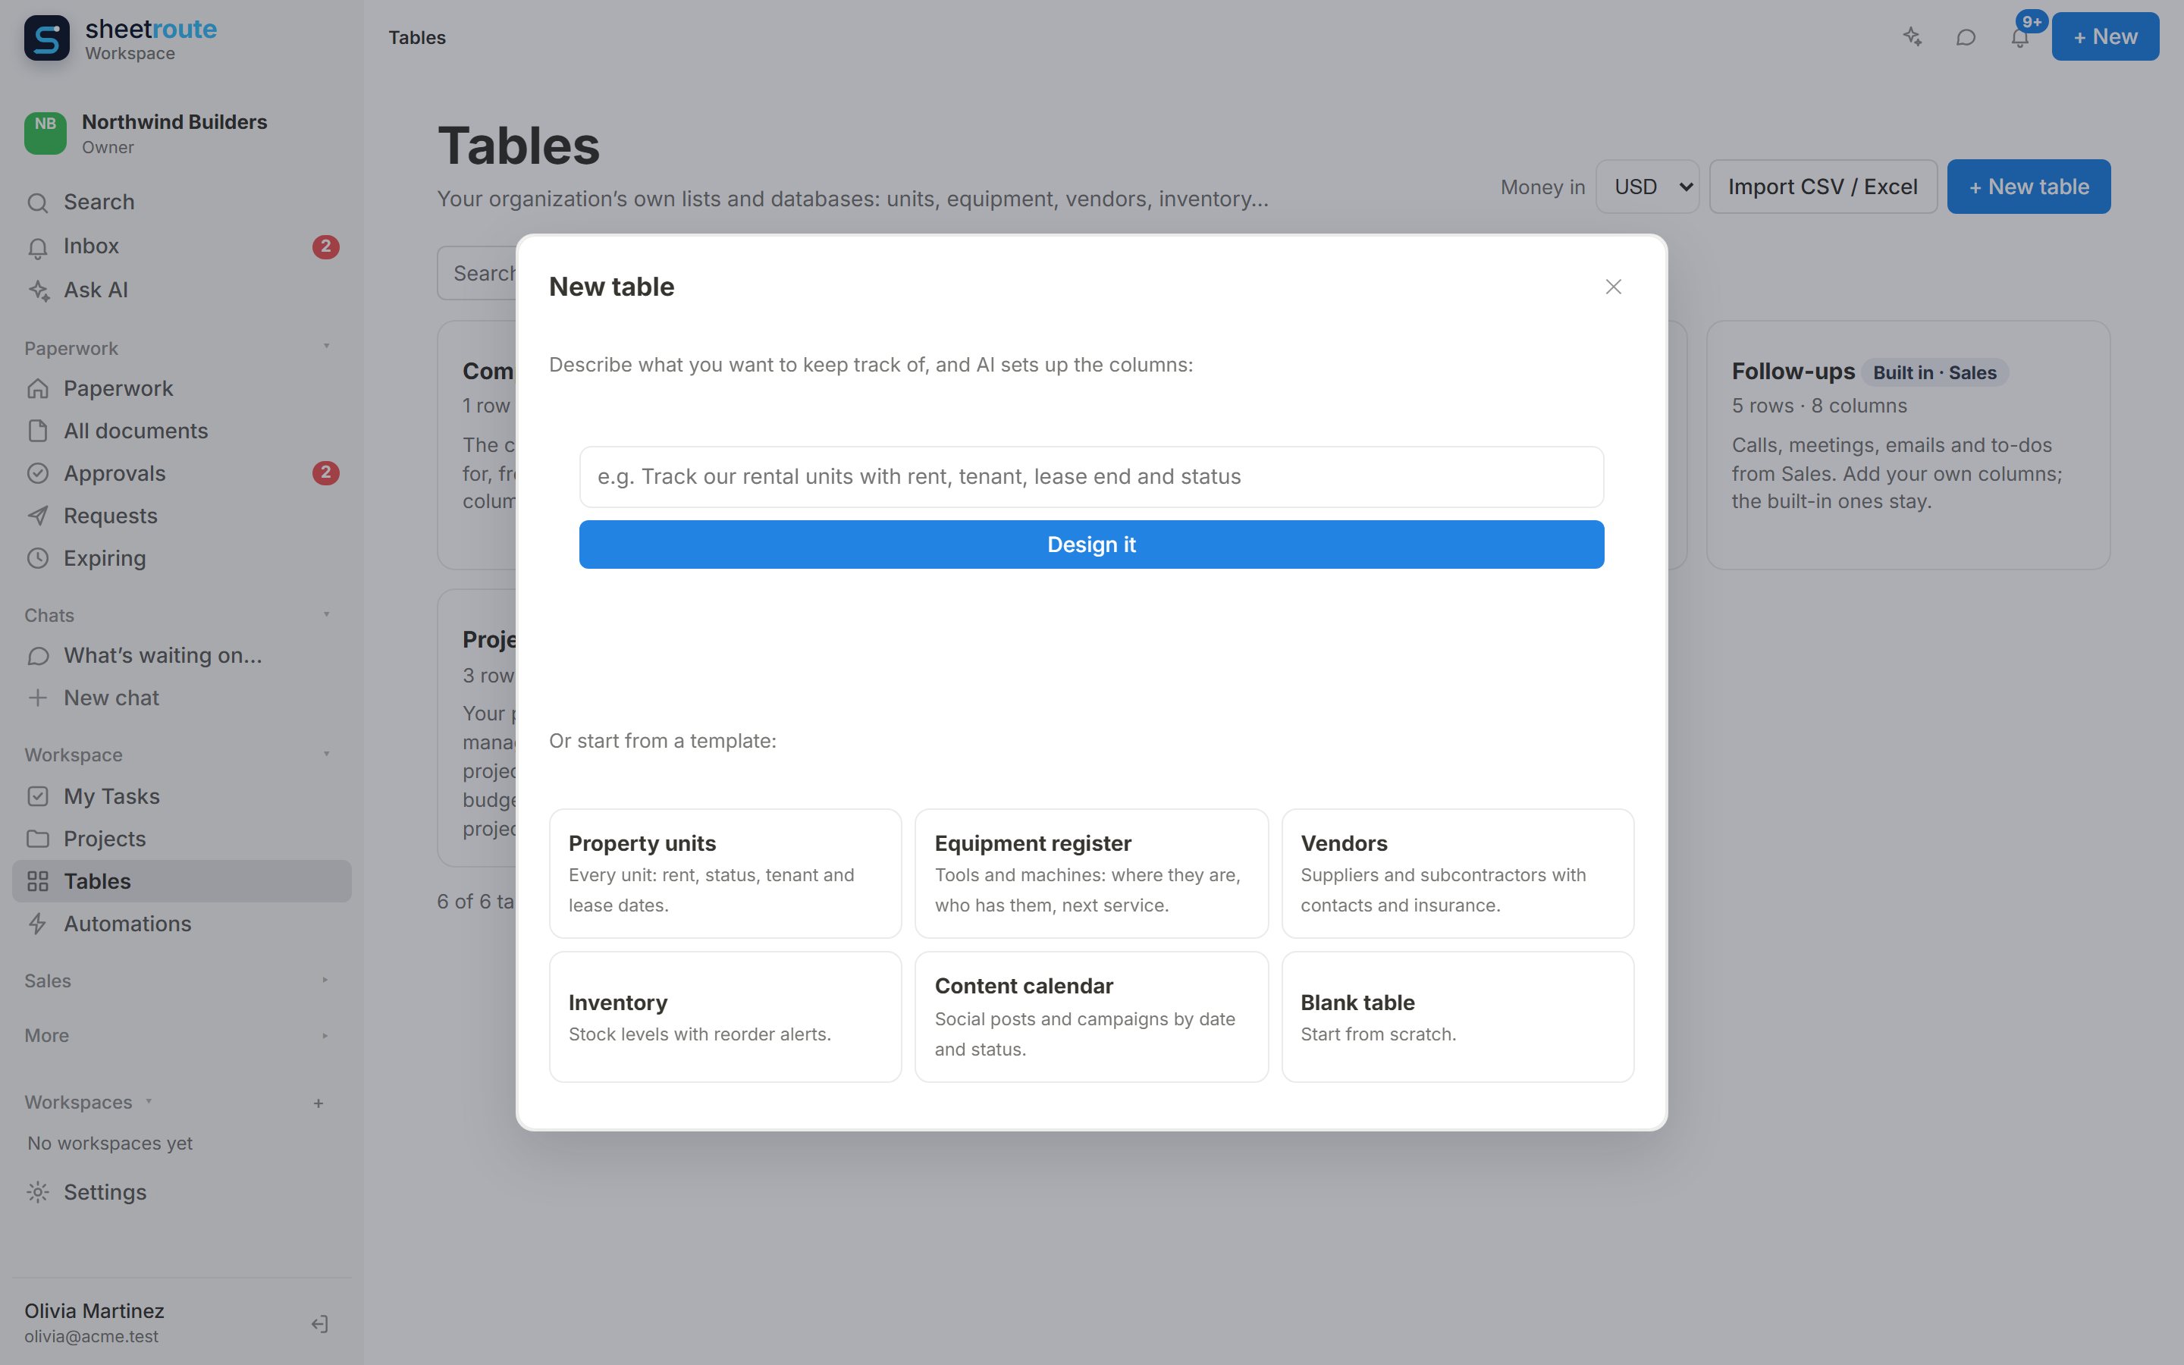Choose the Property units template
Image resolution: width=2184 pixels, height=1365 pixels.
pos(725,873)
